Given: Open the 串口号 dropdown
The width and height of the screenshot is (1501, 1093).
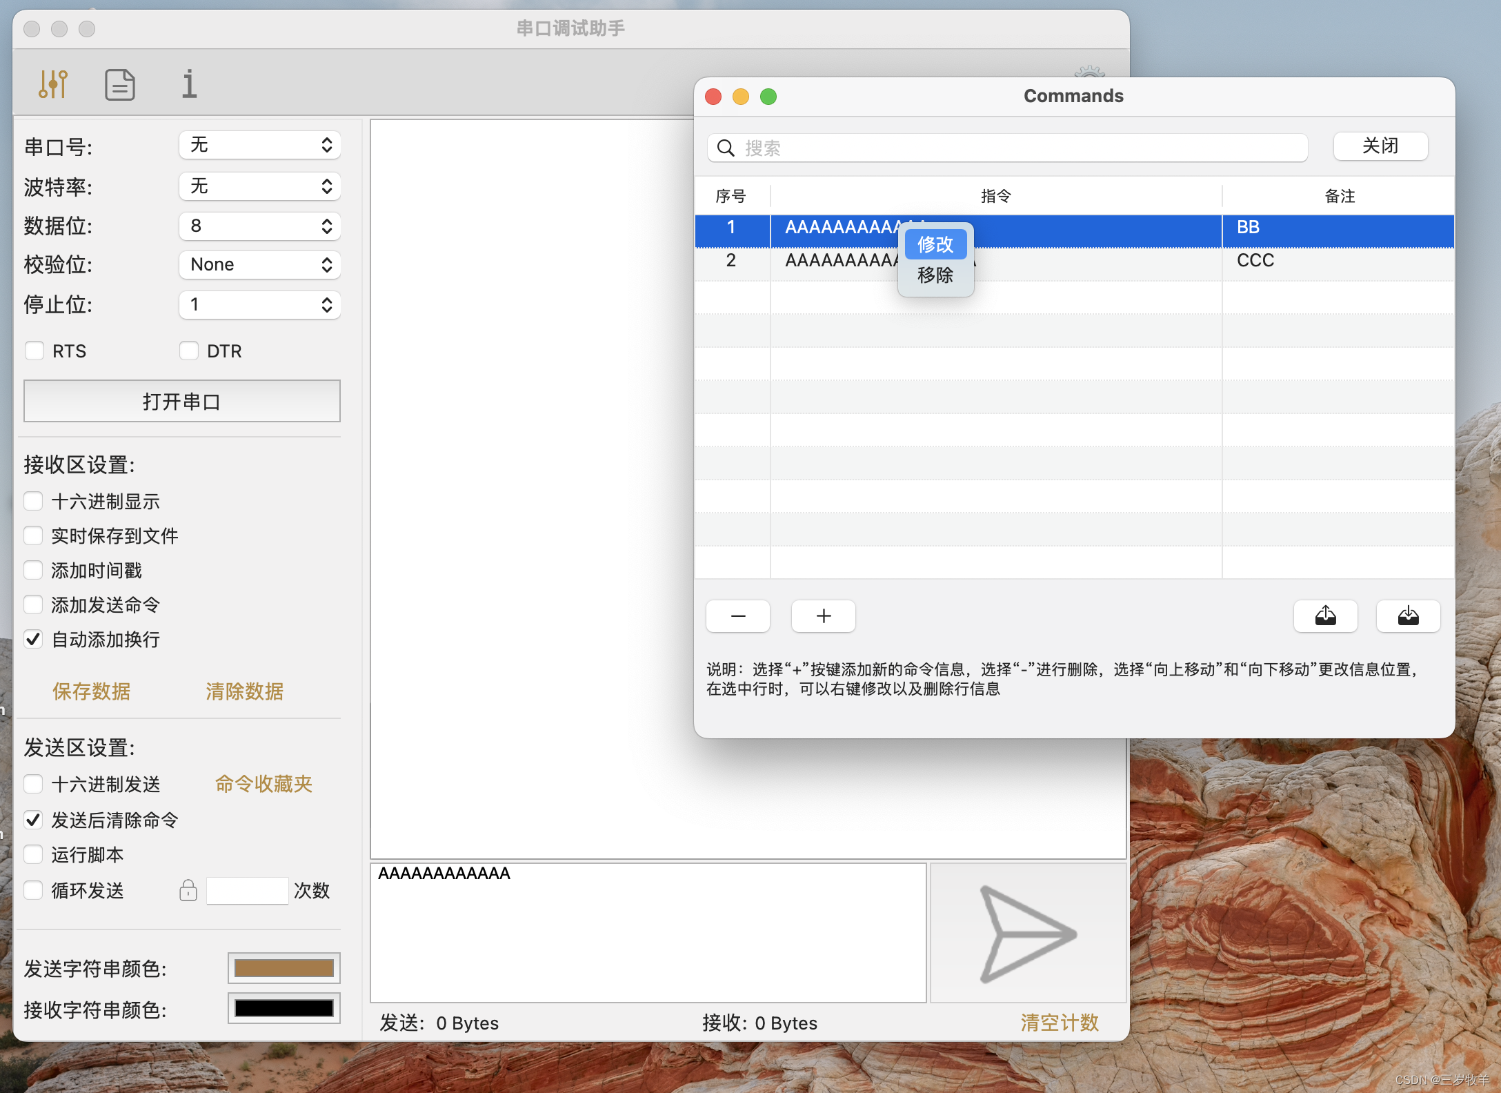Looking at the screenshot, I should (260, 145).
